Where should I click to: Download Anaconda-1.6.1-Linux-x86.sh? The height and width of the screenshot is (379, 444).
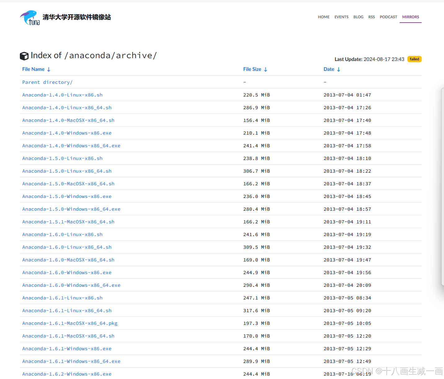tap(62, 298)
